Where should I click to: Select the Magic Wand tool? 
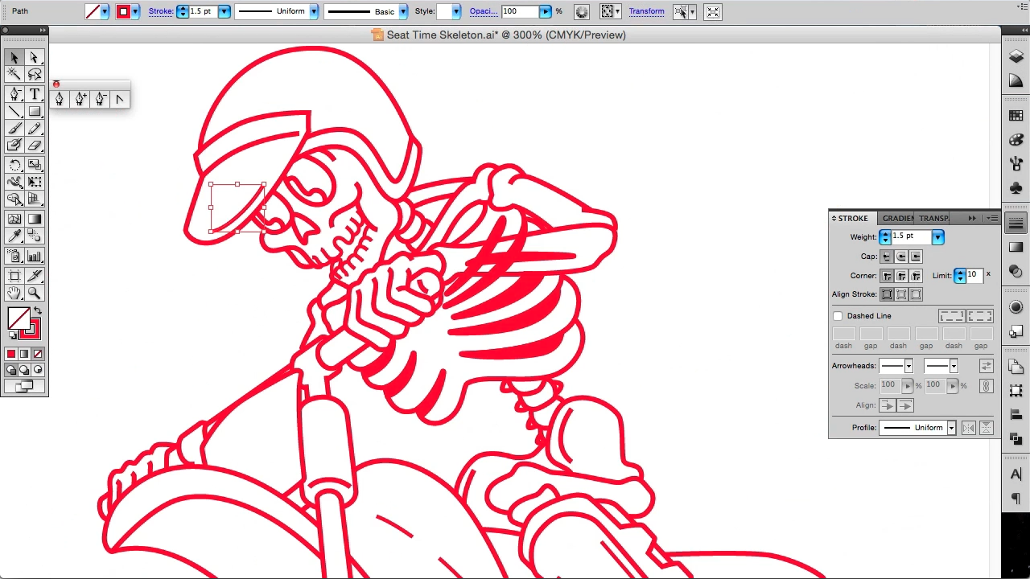(14, 75)
